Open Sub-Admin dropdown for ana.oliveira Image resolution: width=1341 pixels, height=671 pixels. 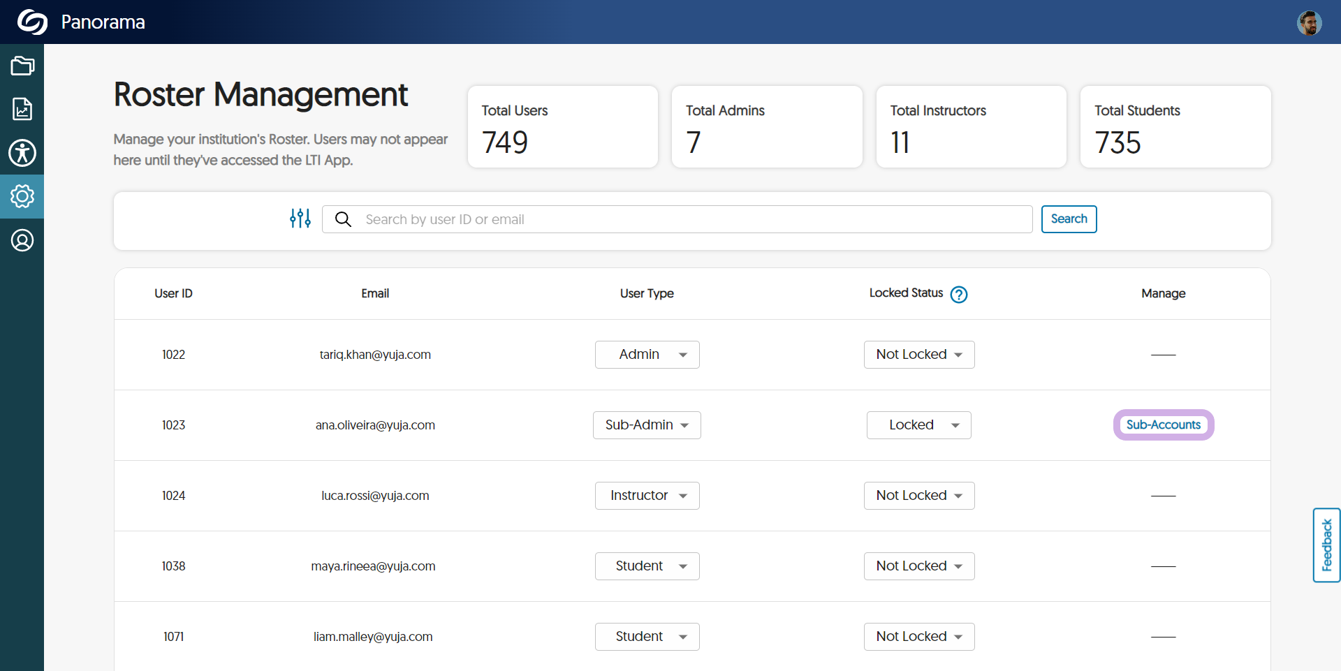647,425
